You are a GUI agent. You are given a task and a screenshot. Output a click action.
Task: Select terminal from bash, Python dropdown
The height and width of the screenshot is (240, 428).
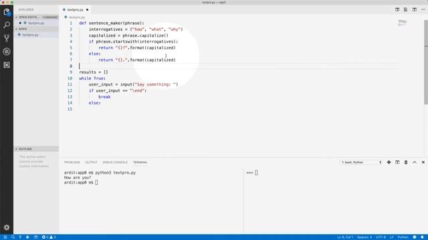(x=361, y=162)
